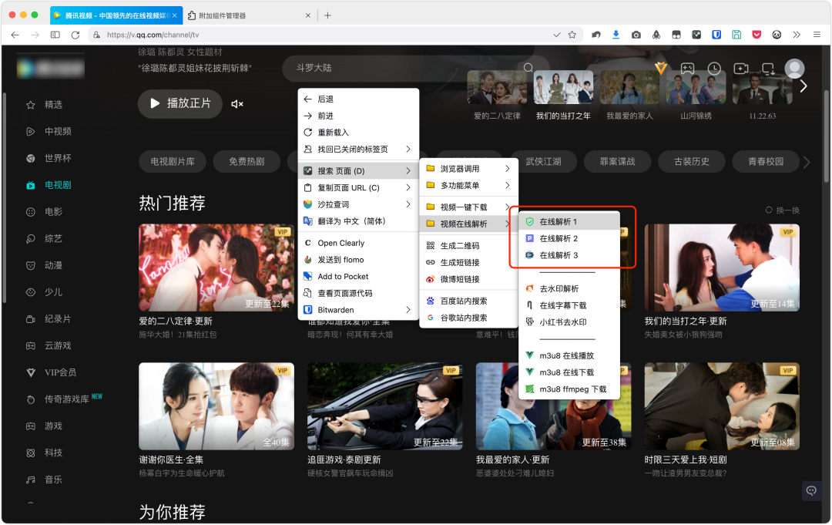Click the camera screenshot extension icon
832x525 pixels.
[x=636, y=35]
